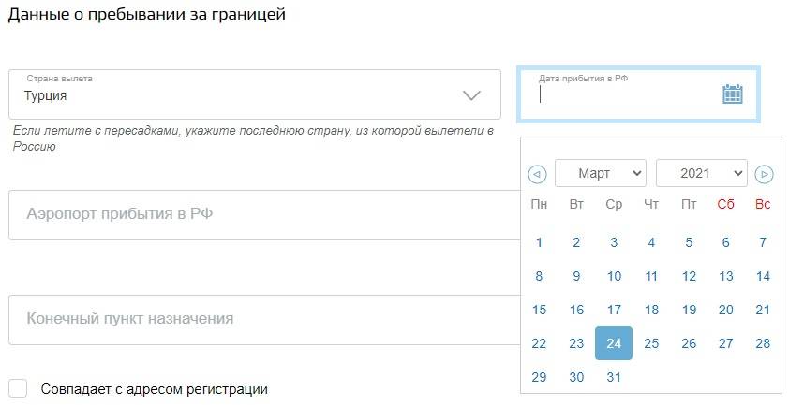789x405 pixels.
Task: Go to next month arrow
Action: [x=764, y=174]
